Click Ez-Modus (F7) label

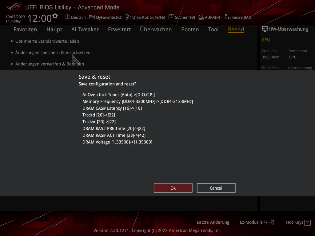pyautogui.click(x=253, y=222)
